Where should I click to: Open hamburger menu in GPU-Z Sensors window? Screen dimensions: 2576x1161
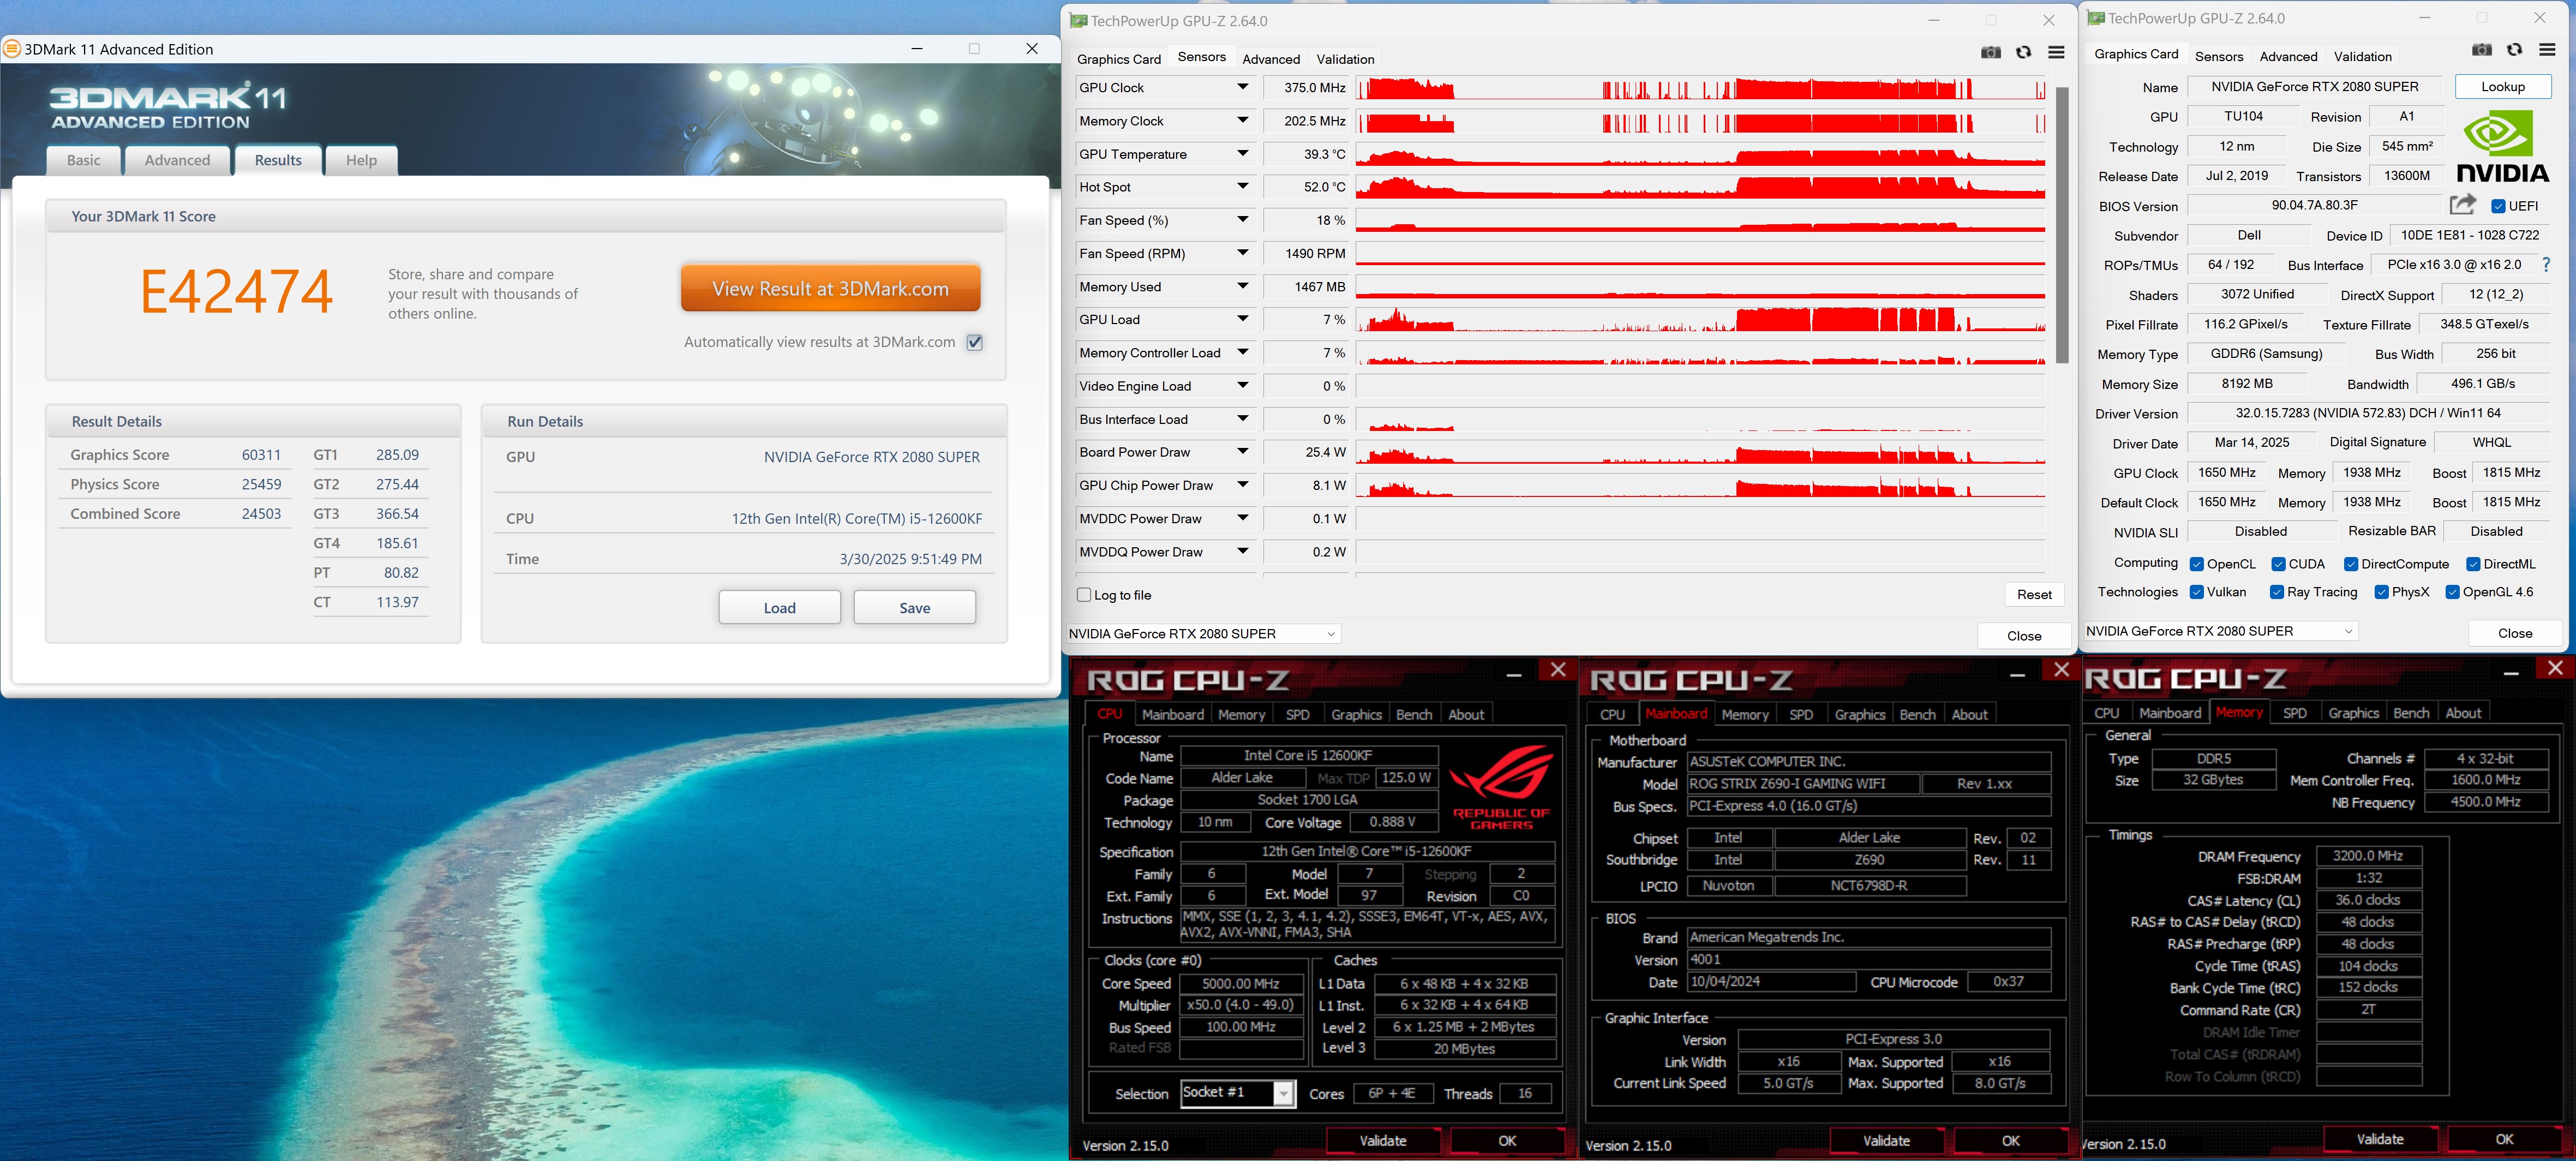(2056, 53)
